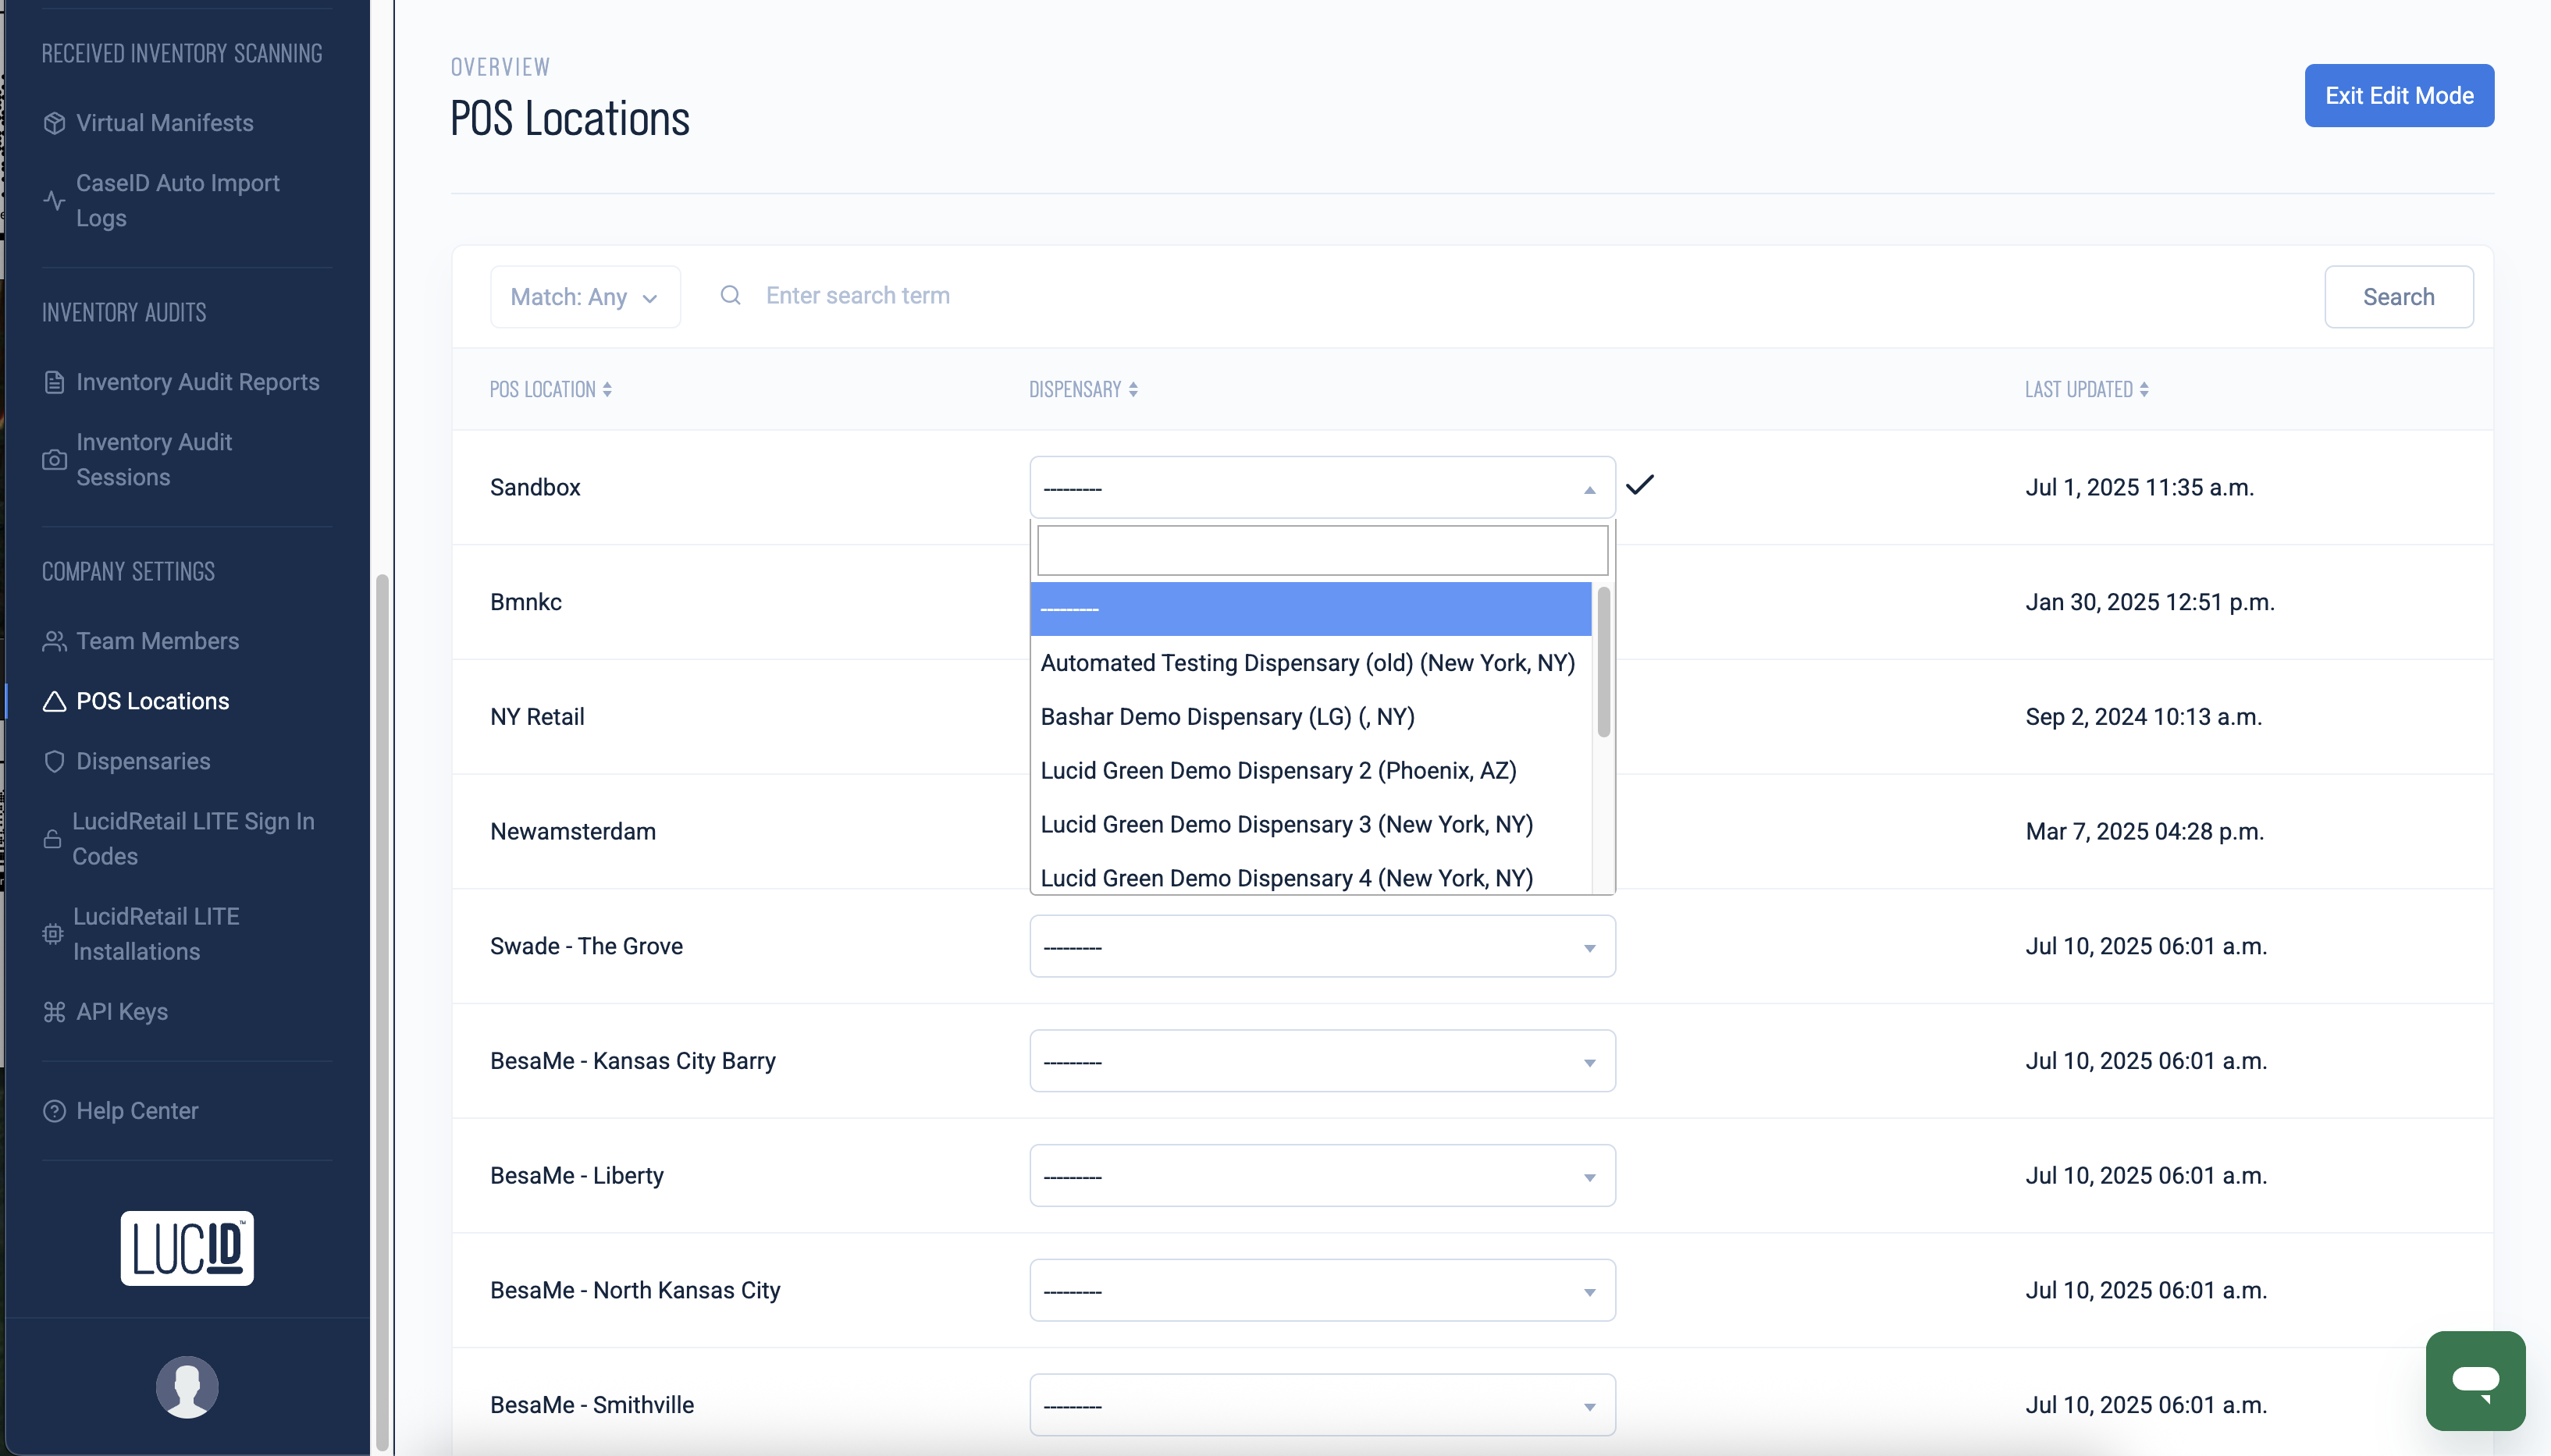Open Dispensaries settings page
The width and height of the screenshot is (2551, 1456).
143,761
